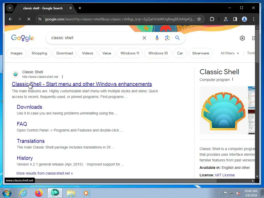The width and height of the screenshot is (264, 198).
Task: Open the Tools option
Action: (x=251, y=53)
